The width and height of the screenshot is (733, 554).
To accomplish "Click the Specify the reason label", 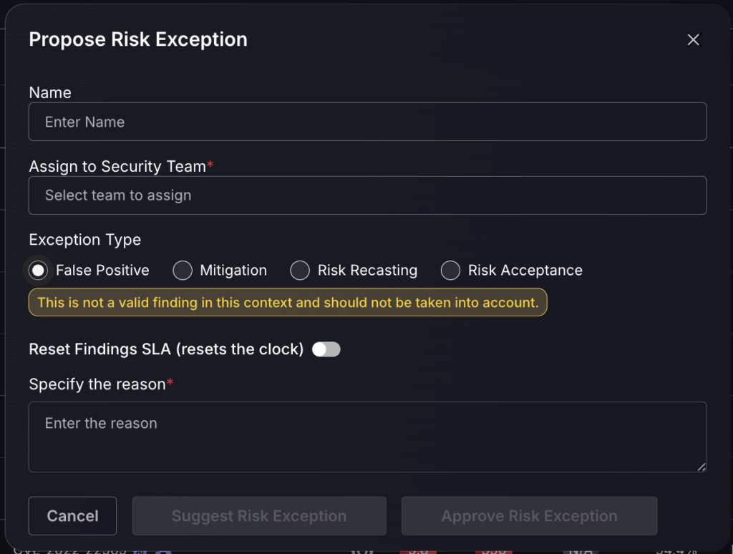I will click(x=97, y=384).
